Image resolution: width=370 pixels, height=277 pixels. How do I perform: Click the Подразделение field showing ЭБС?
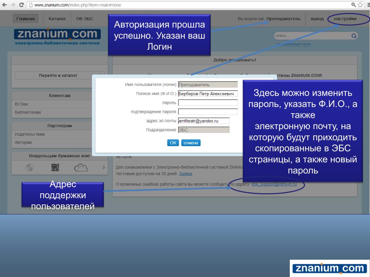coord(204,130)
